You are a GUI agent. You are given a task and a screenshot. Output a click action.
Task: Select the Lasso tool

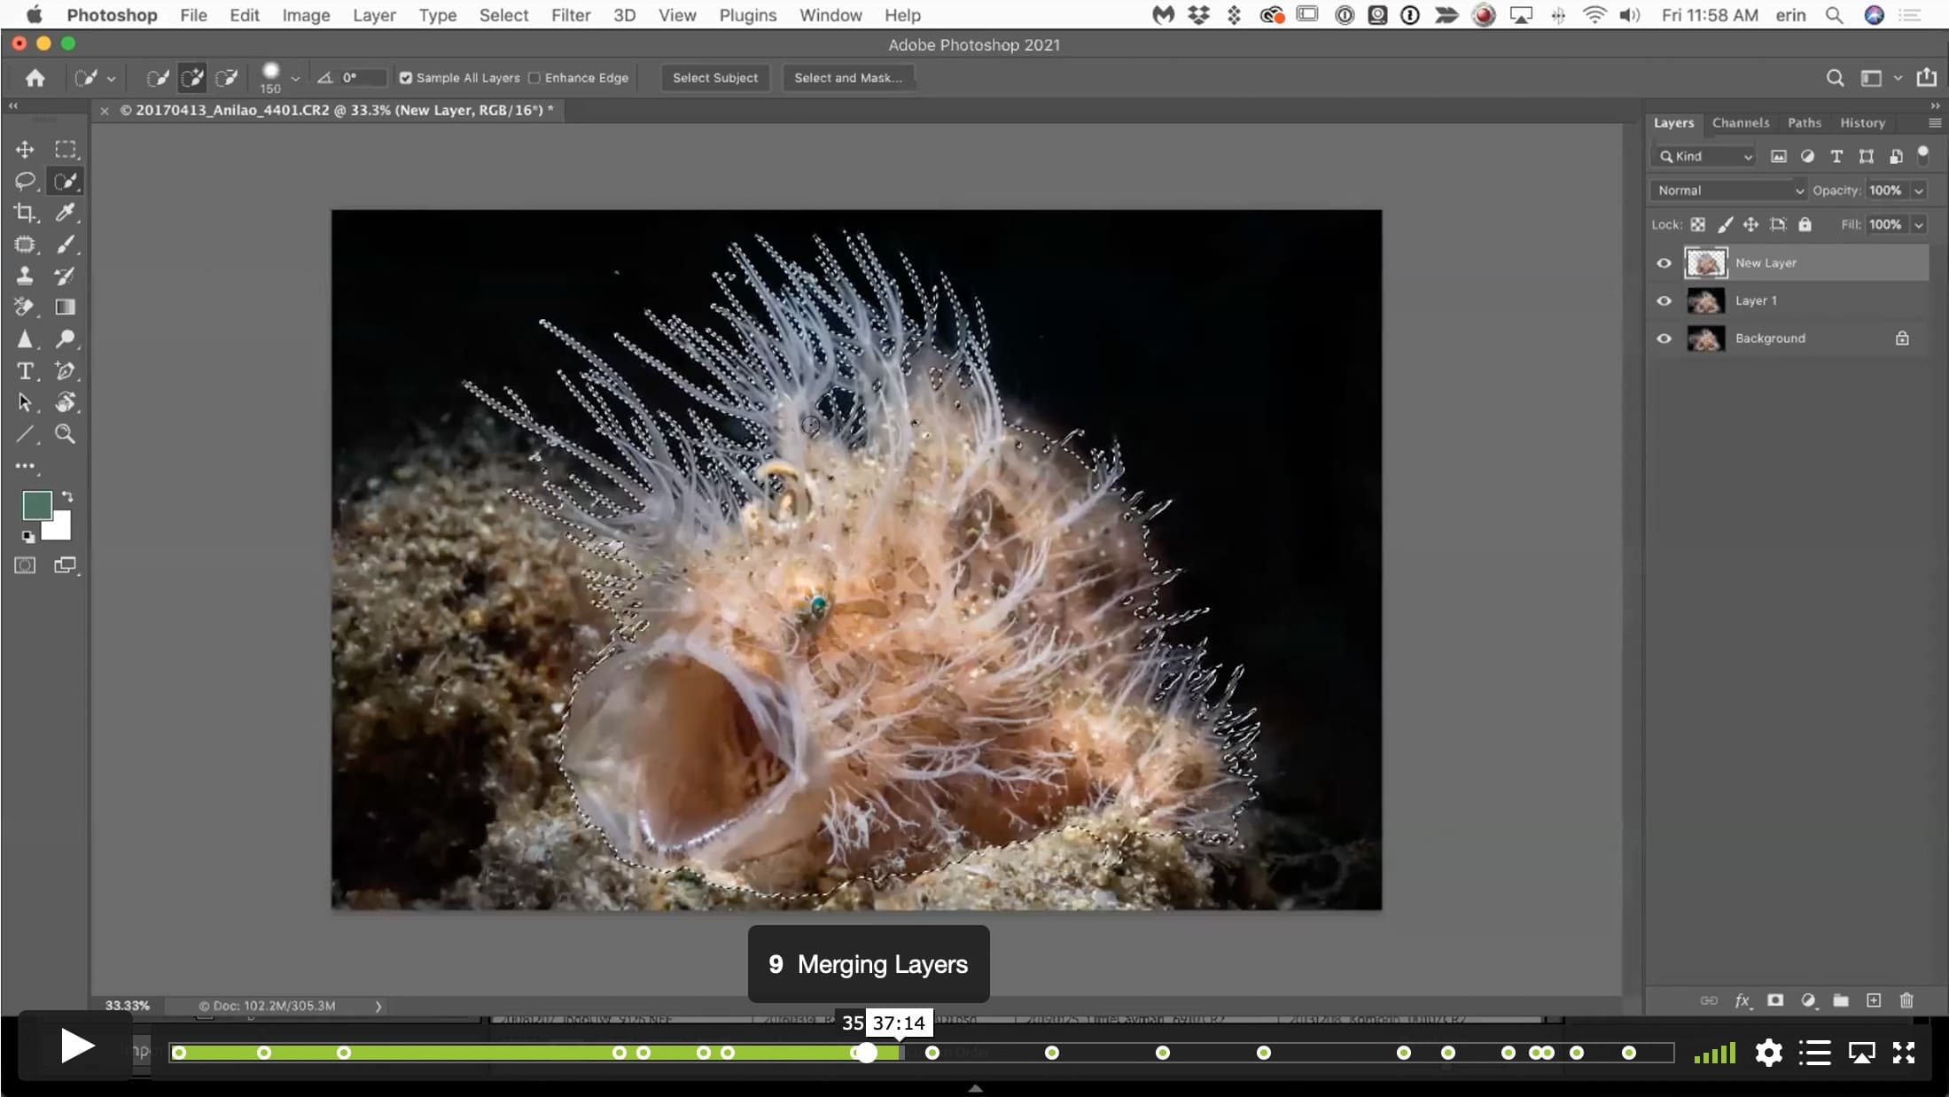click(x=25, y=181)
